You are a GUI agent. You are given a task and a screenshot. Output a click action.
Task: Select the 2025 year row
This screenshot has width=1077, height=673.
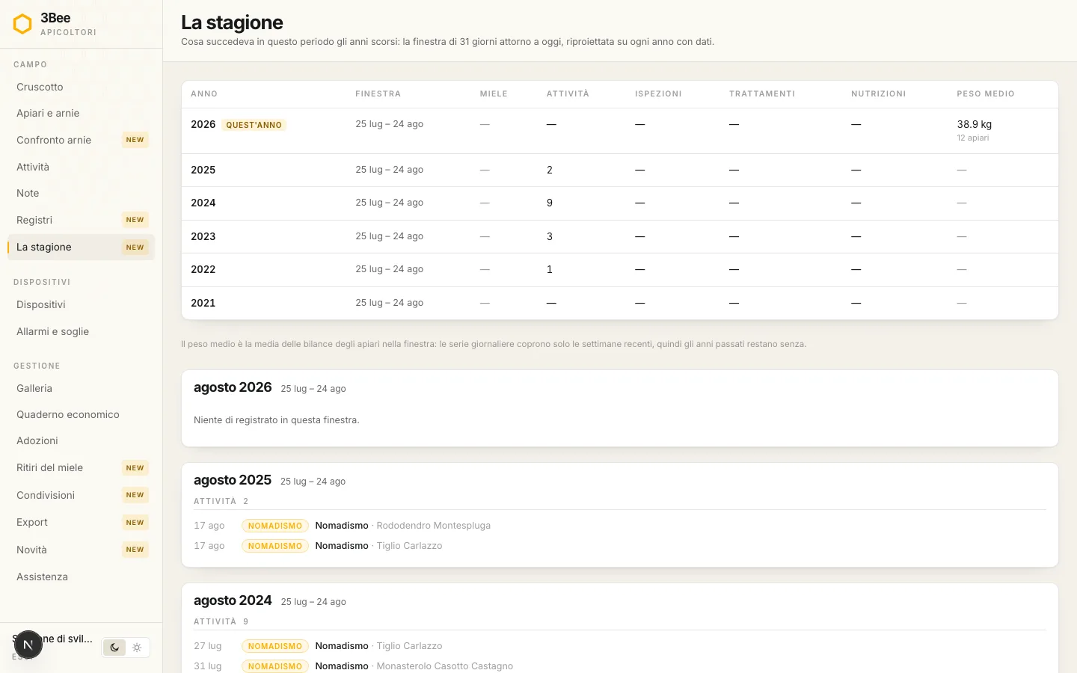pos(619,170)
